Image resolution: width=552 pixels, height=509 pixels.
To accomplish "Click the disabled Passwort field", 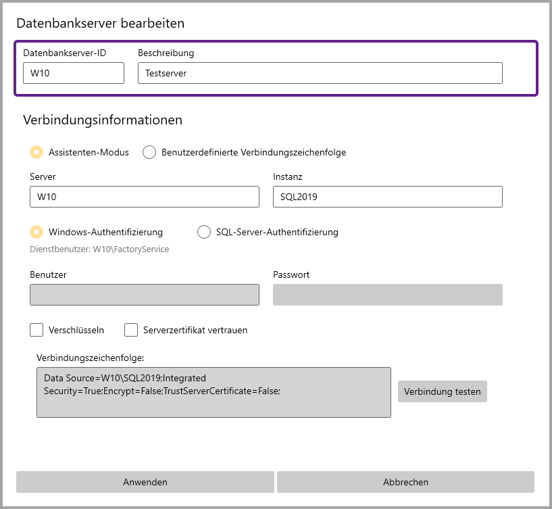I will coord(387,295).
